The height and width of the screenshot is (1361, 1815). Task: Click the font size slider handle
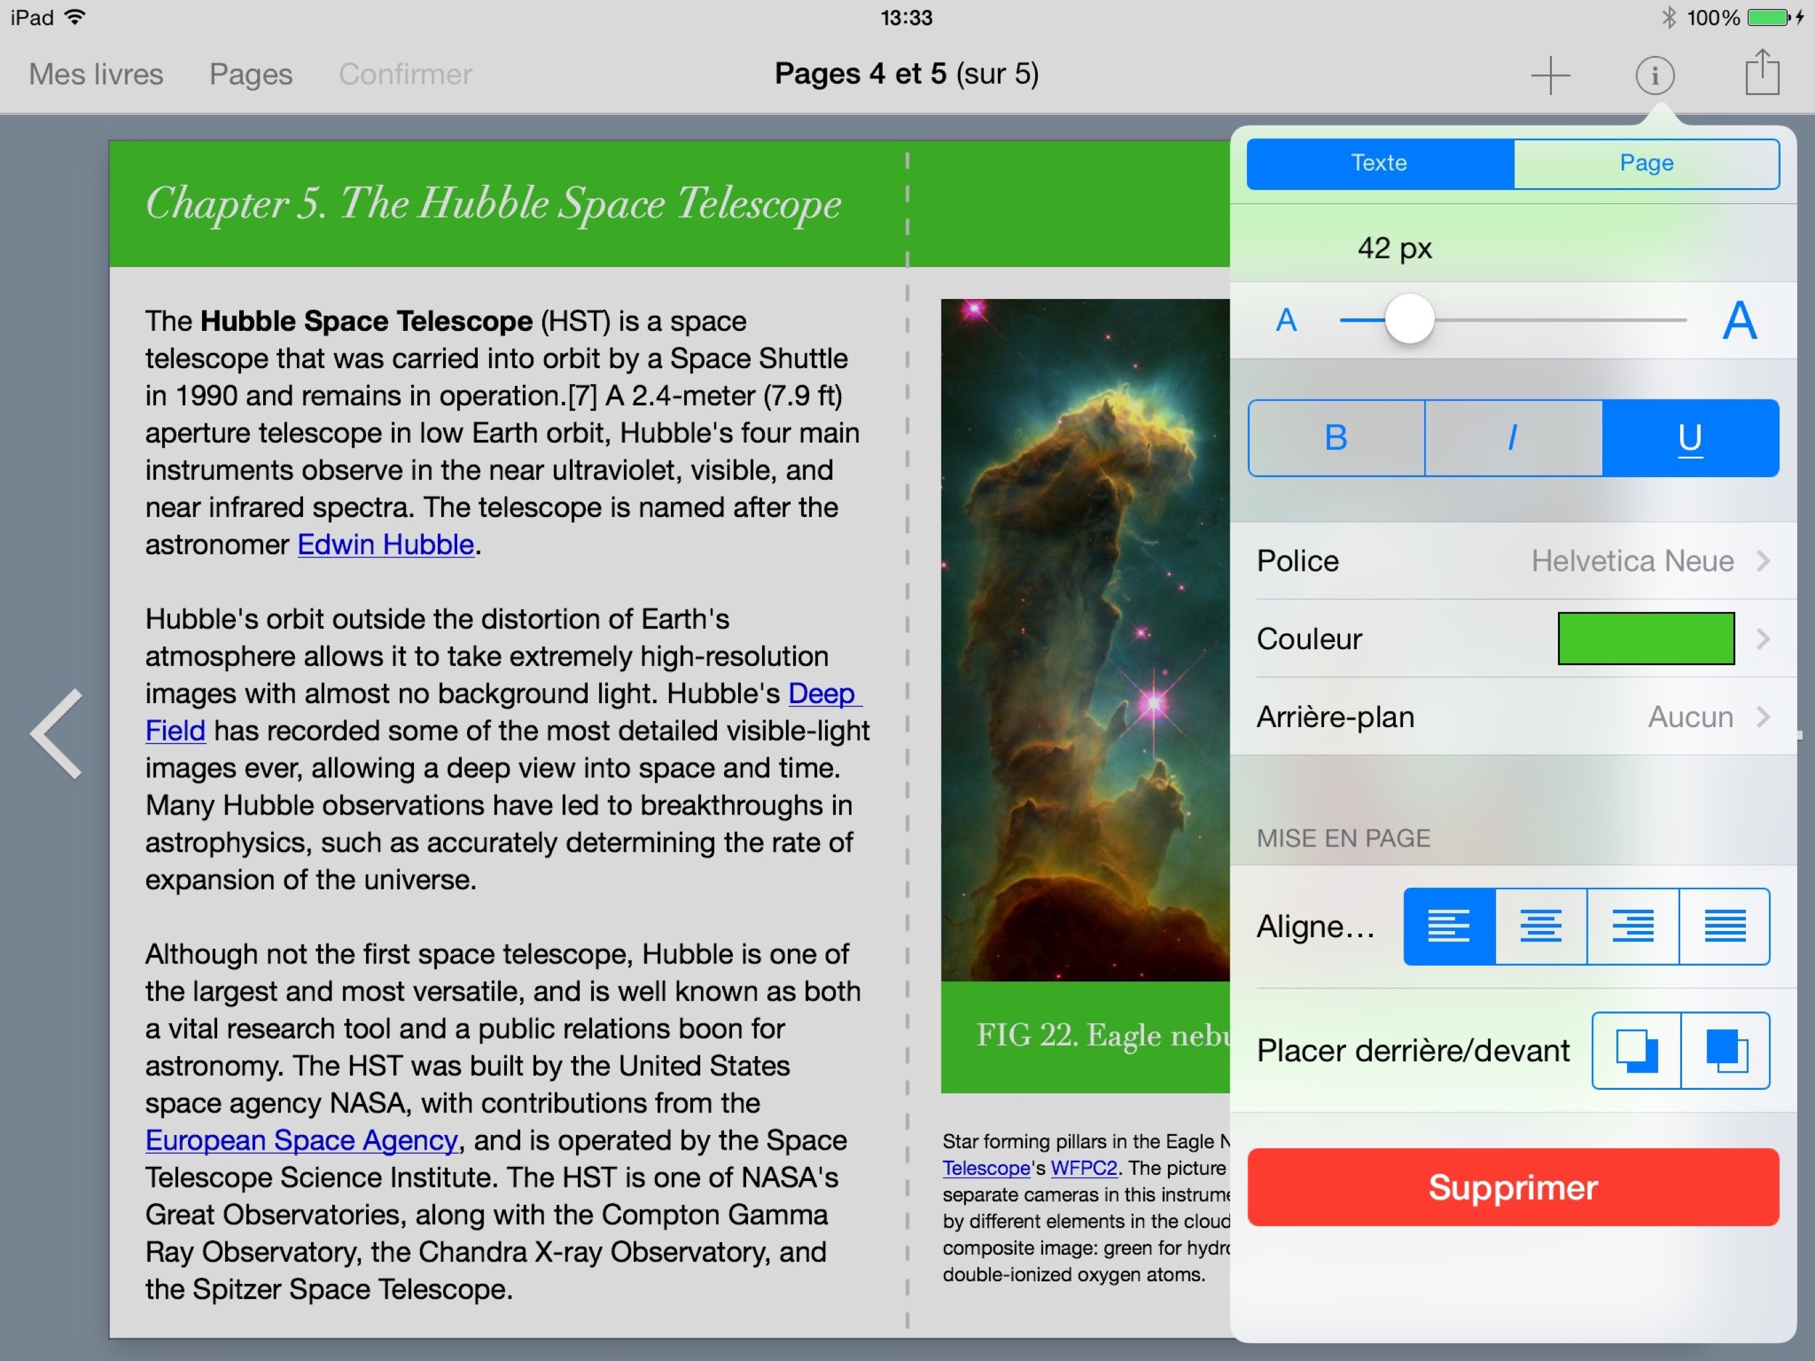point(1409,320)
